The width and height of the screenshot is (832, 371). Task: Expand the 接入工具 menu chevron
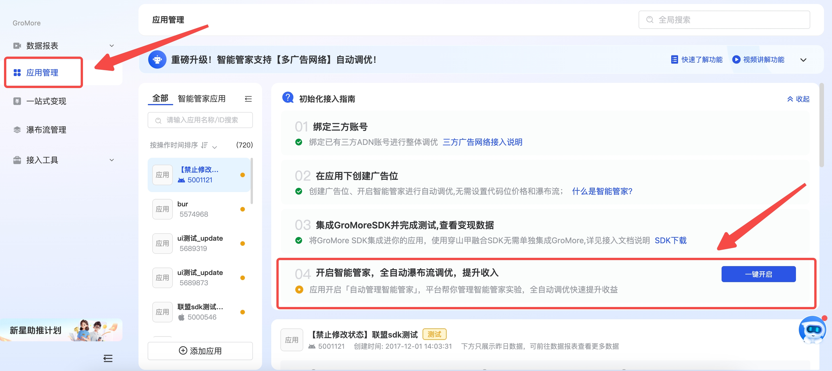112,160
